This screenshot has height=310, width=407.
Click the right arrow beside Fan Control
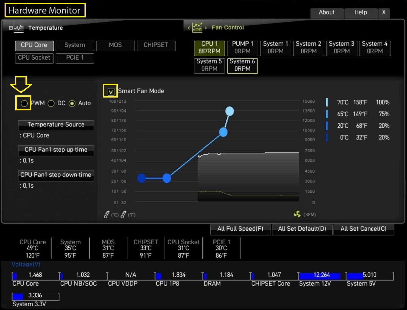tap(206, 28)
